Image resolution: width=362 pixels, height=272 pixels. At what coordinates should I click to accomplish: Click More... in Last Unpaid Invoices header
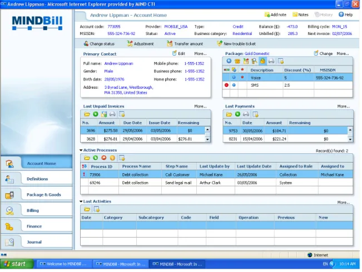[200, 106]
